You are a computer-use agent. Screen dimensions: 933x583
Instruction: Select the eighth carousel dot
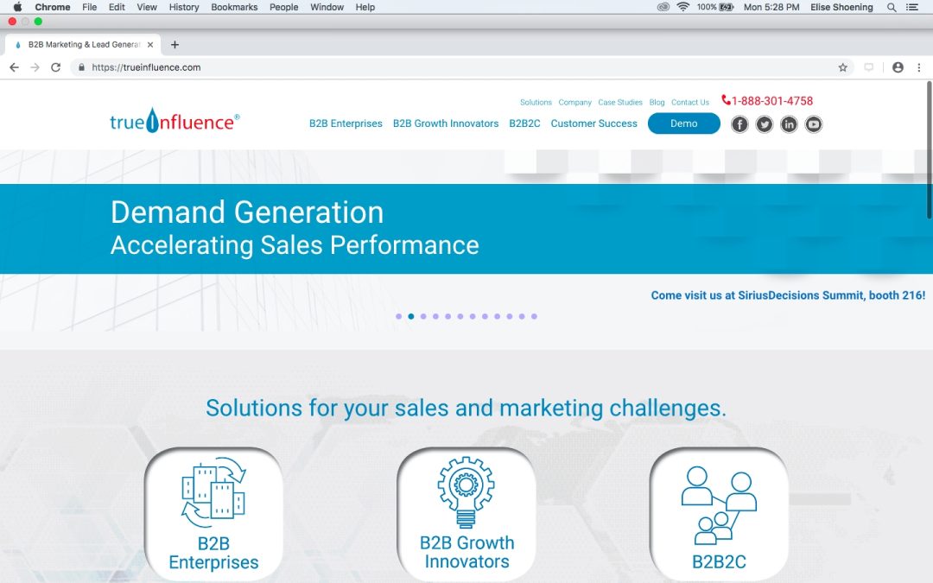pos(485,316)
